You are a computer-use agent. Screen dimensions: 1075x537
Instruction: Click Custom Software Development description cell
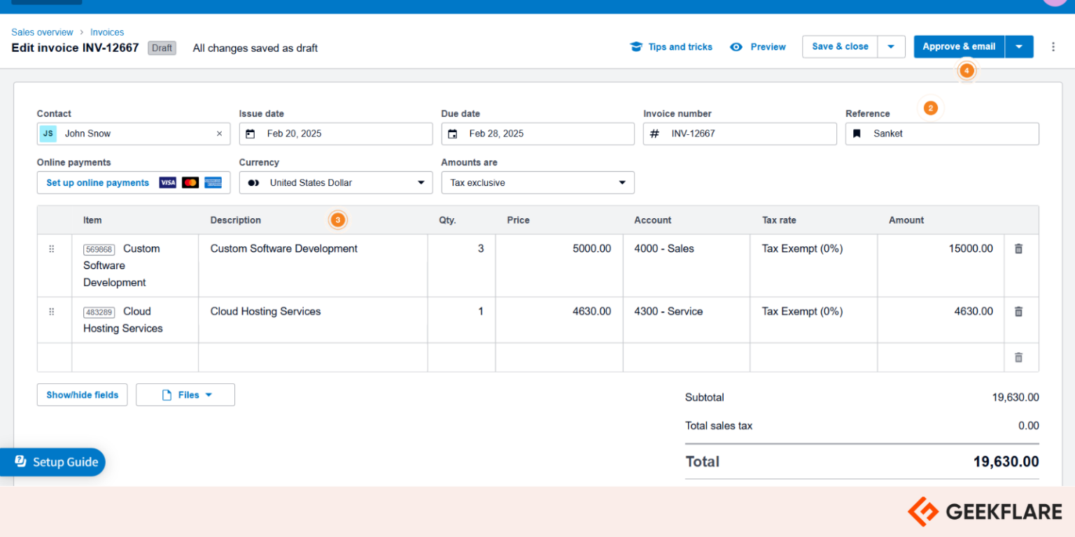coord(314,266)
